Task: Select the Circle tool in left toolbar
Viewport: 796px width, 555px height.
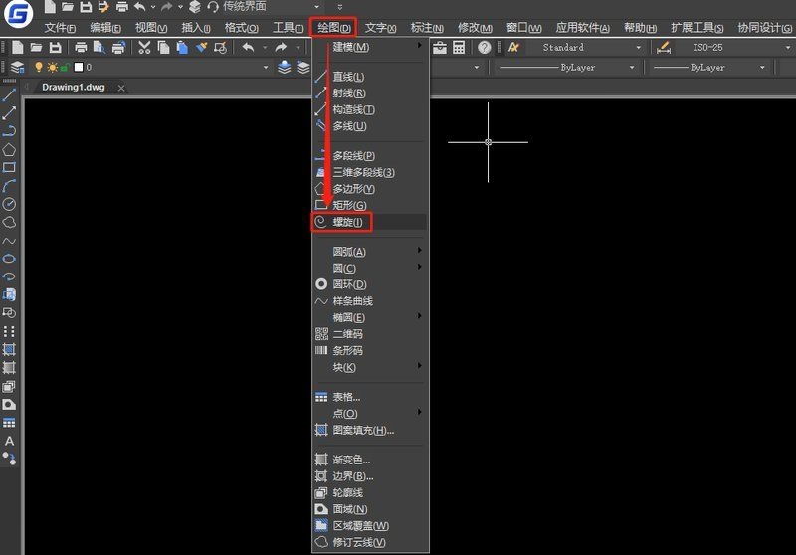Action: coord(9,203)
